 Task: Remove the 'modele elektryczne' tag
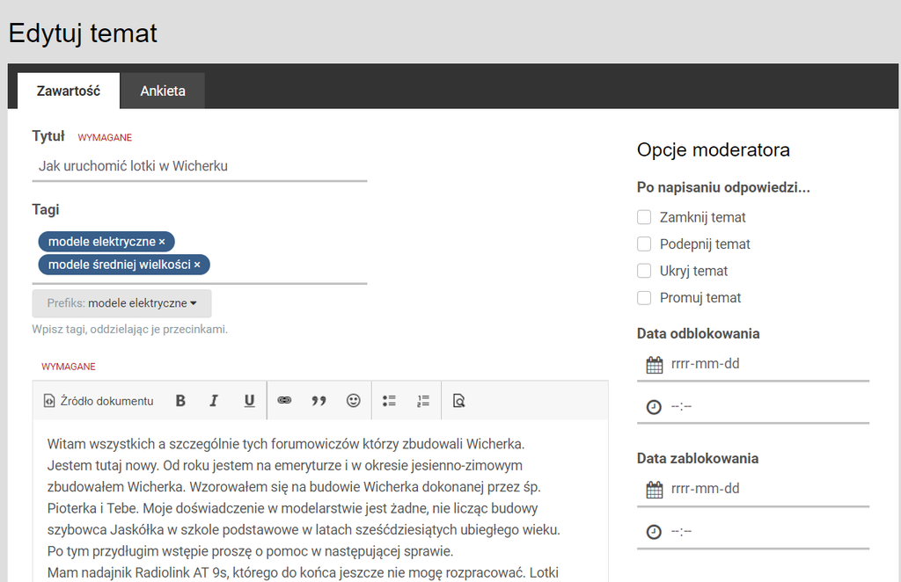[x=162, y=242]
